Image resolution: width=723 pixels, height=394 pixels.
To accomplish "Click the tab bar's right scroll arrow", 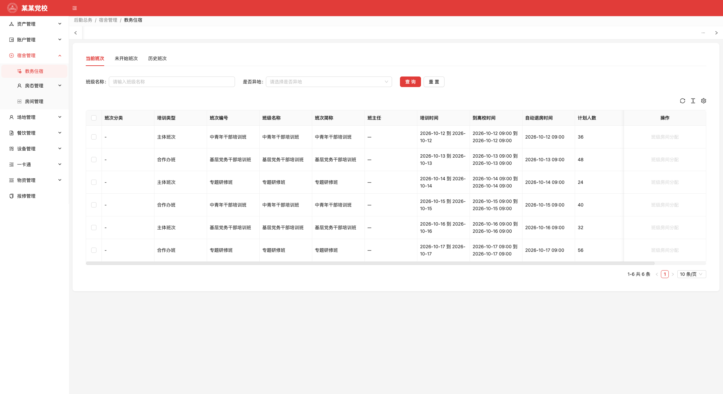I will 716,33.
